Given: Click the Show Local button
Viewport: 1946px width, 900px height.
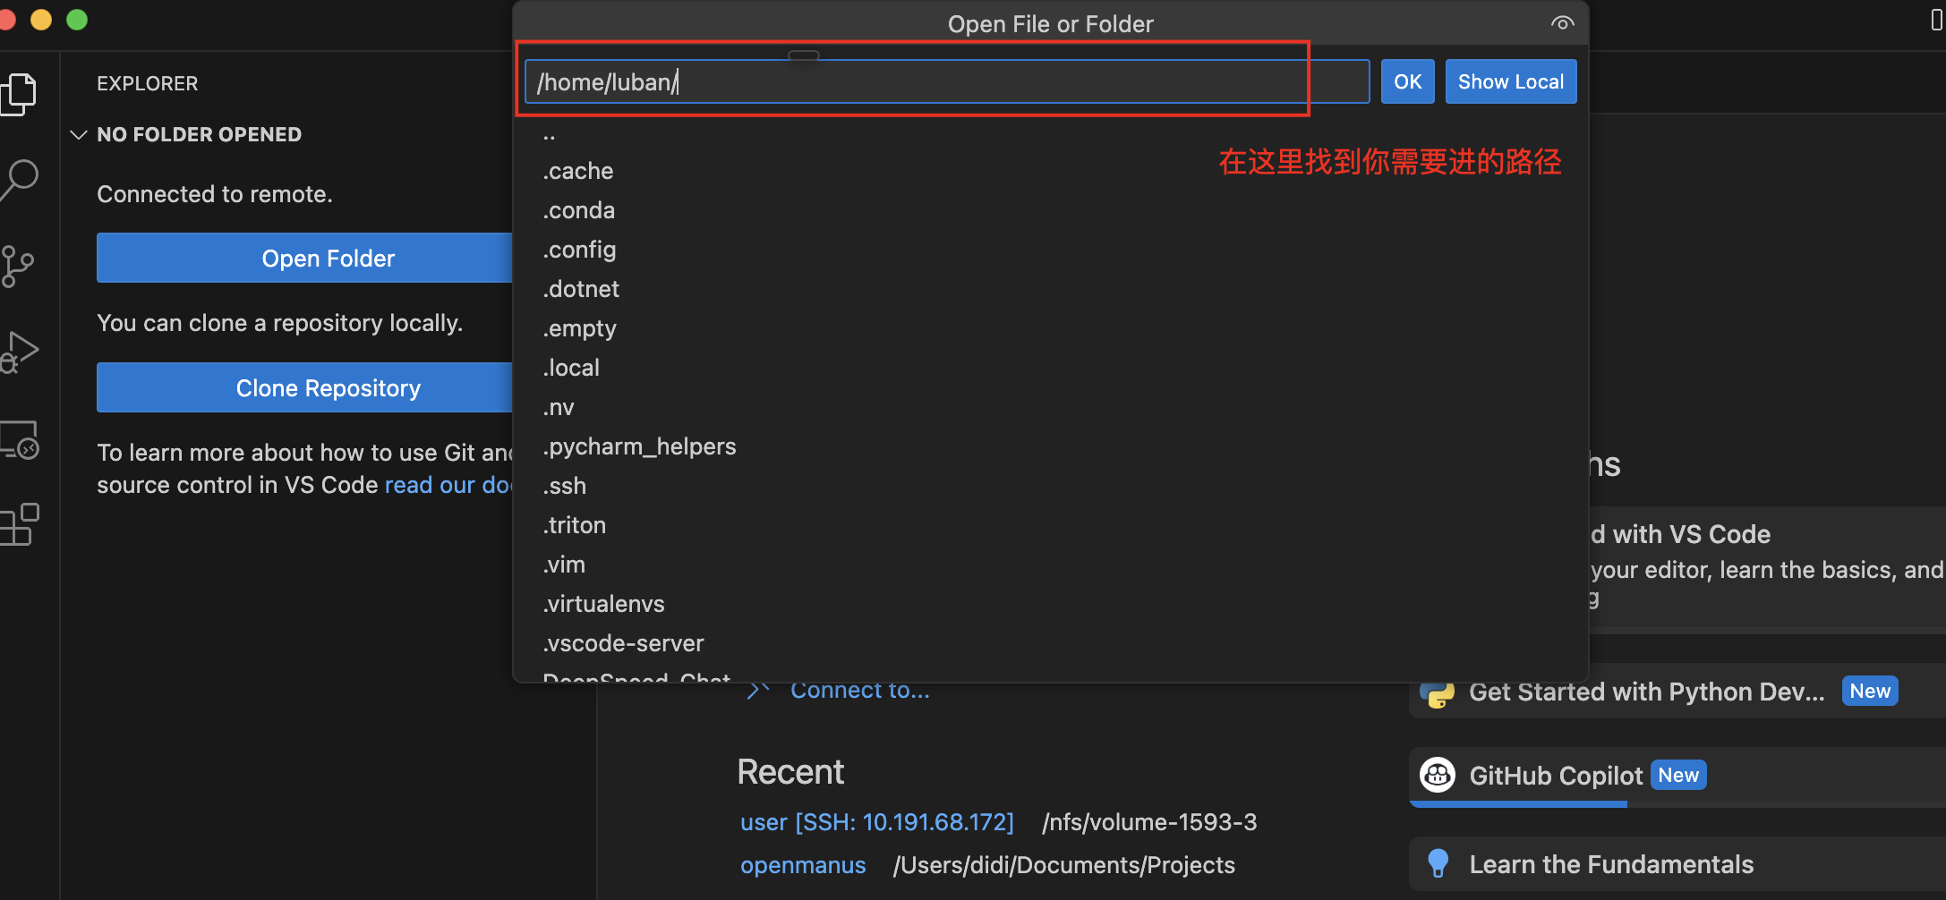Looking at the screenshot, I should click(x=1510, y=81).
